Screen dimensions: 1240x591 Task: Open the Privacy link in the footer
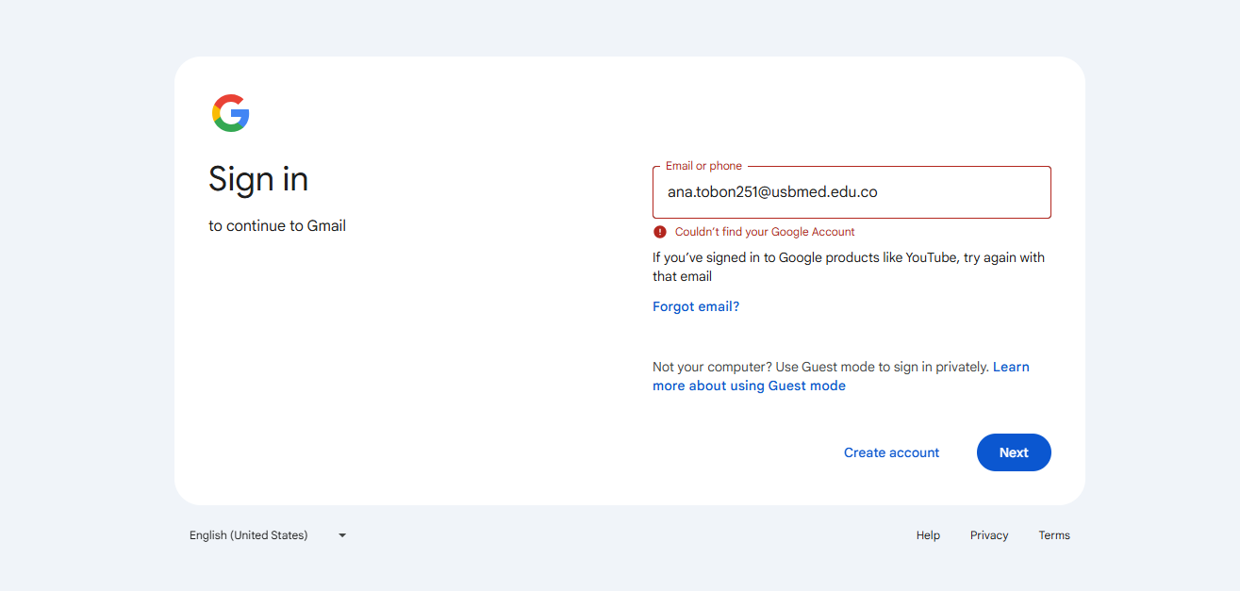(x=989, y=535)
